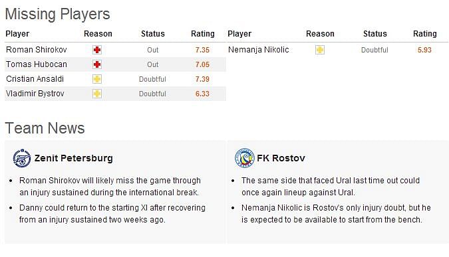Image resolution: width=449 pixels, height=257 pixels.
Task: Open Tomas Hubocan's player name link
Action: pos(37,64)
